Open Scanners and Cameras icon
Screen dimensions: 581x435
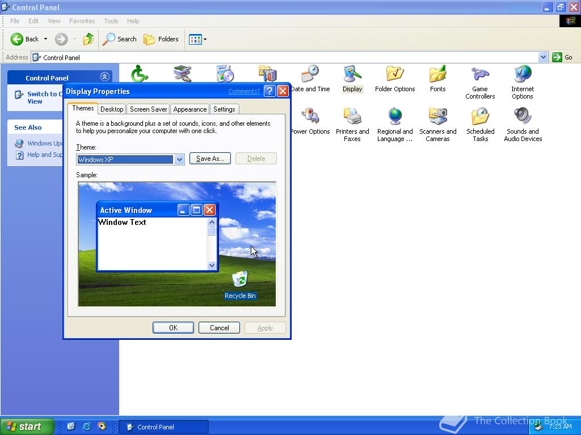tap(437, 125)
